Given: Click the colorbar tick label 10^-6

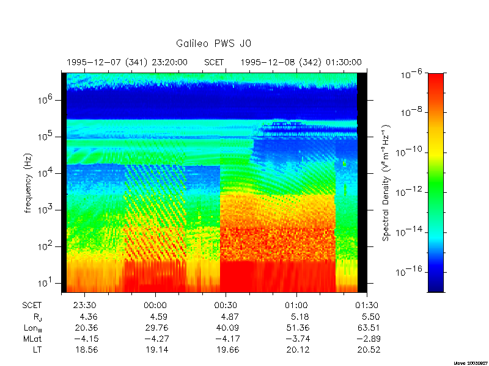Looking at the screenshot, I should [x=411, y=74].
